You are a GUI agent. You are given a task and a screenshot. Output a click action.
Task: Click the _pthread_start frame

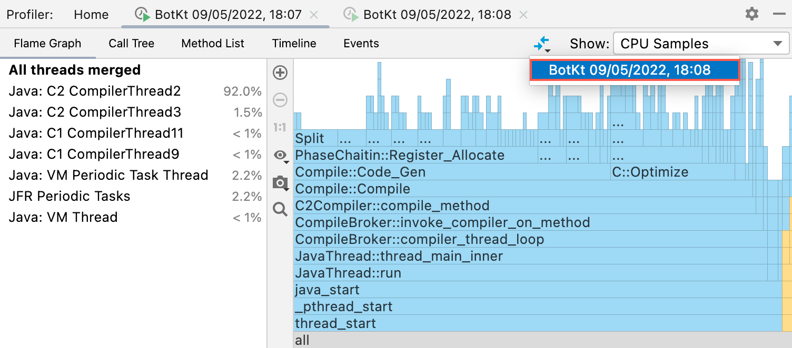538,307
